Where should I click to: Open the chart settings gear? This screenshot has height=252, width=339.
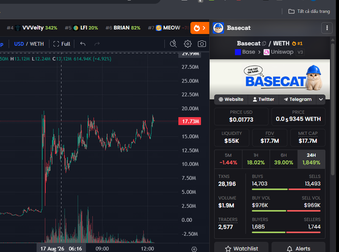187,44
